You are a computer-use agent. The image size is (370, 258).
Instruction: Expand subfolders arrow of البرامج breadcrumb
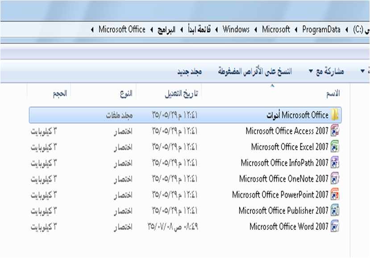coord(152,30)
